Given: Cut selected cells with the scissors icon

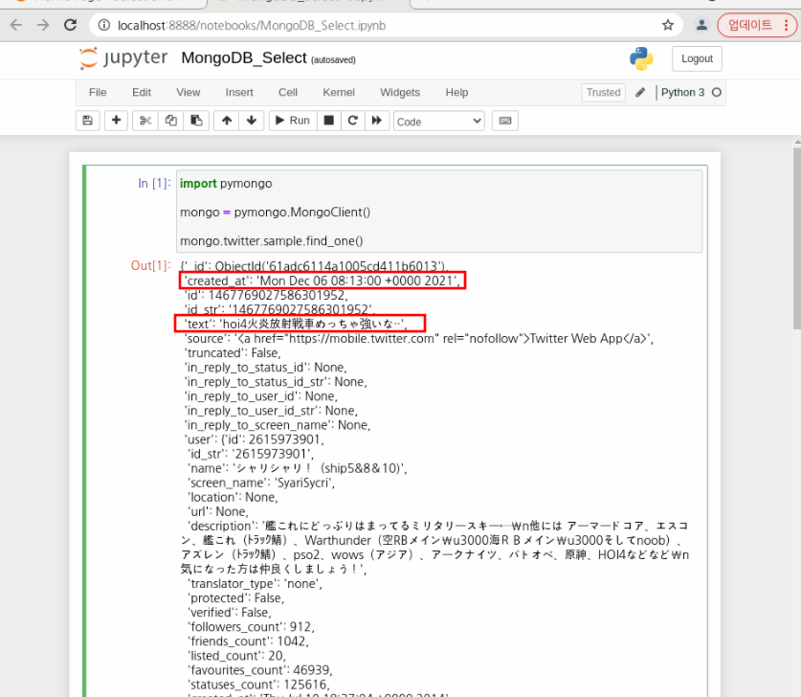Looking at the screenshot, I should point(145,121).
